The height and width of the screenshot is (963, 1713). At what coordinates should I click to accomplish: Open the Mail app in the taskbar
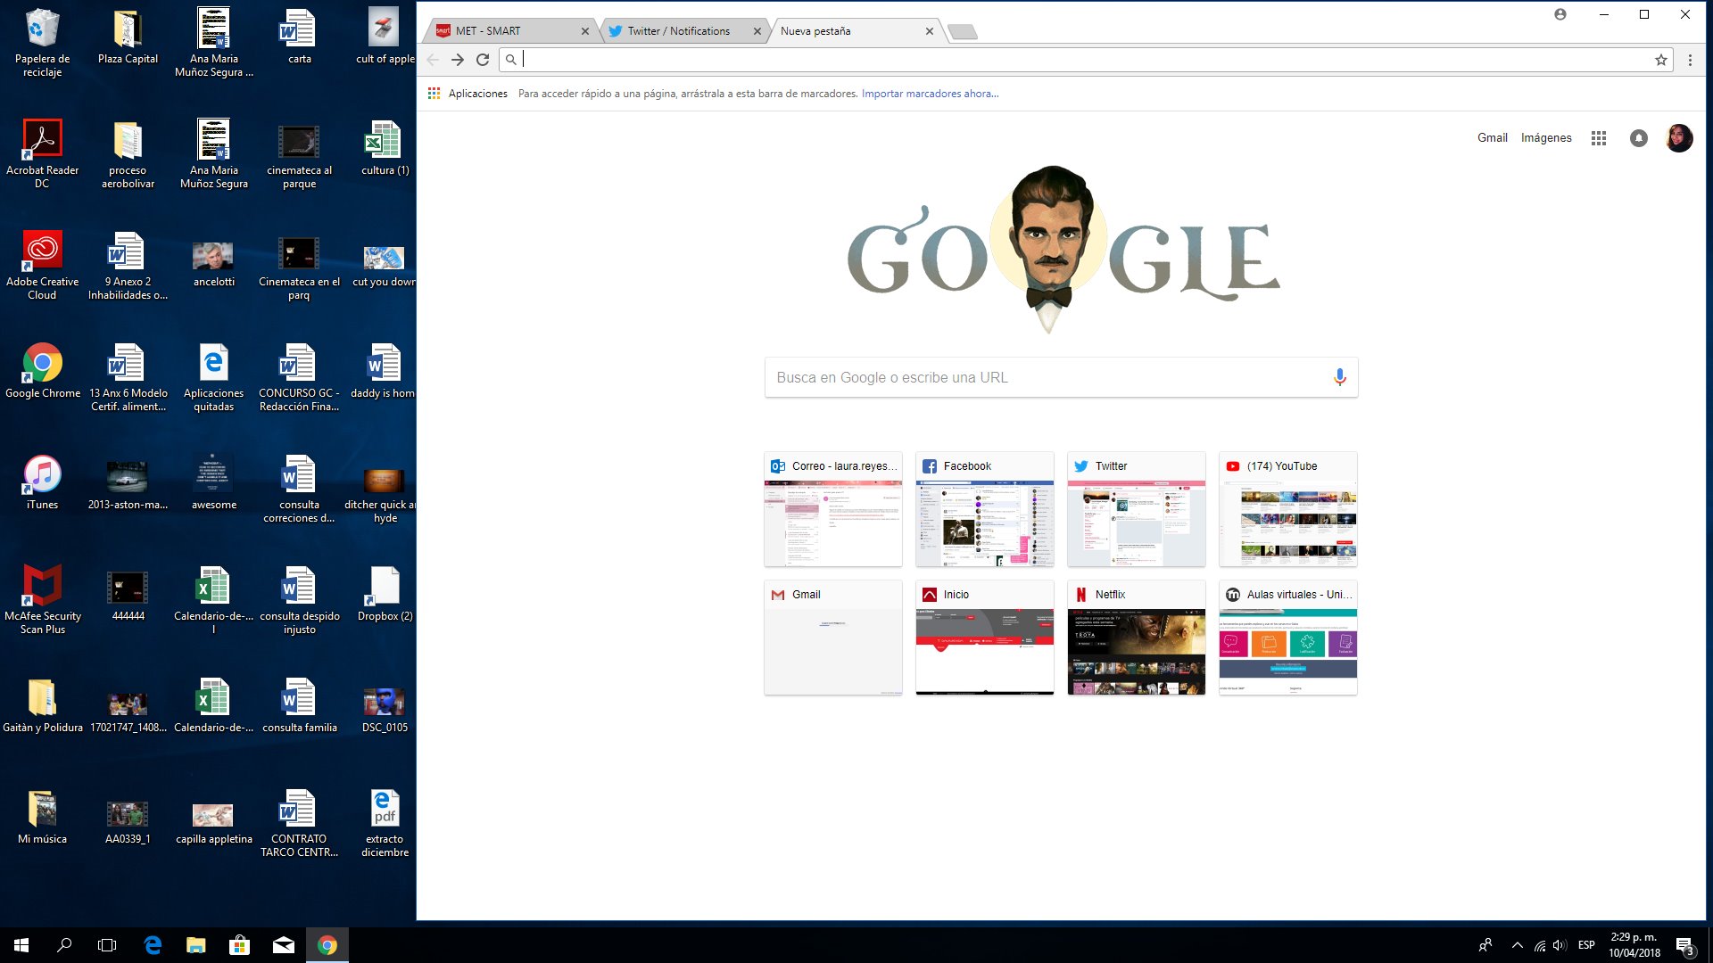[284, 945]
